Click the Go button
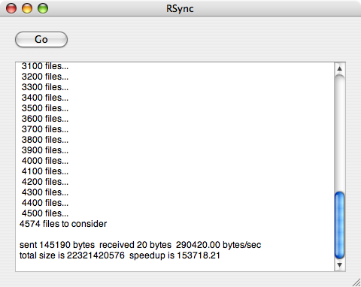 pyautogui.click(x=41, y=39)
